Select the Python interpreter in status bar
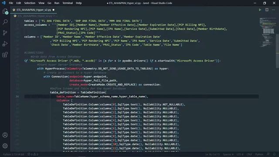Image resolution: width=279 pixels, height=157 pixels. click(14, 154)
